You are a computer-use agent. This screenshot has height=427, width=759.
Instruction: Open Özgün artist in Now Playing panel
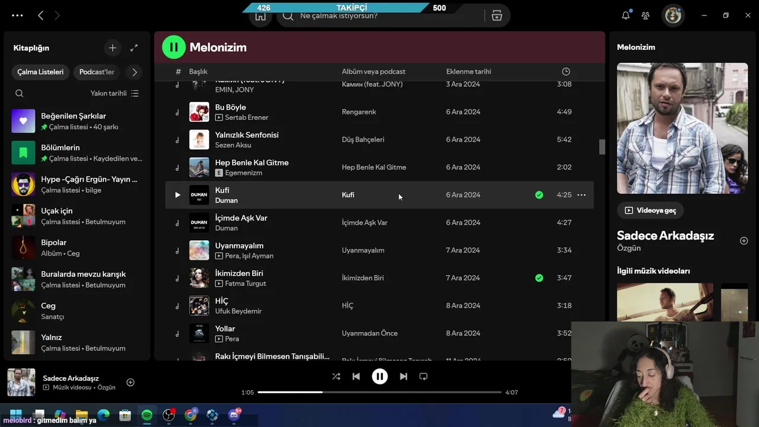629,248
